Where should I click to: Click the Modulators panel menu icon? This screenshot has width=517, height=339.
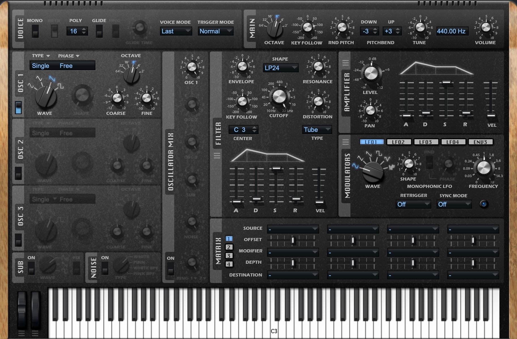click(346, 142)
